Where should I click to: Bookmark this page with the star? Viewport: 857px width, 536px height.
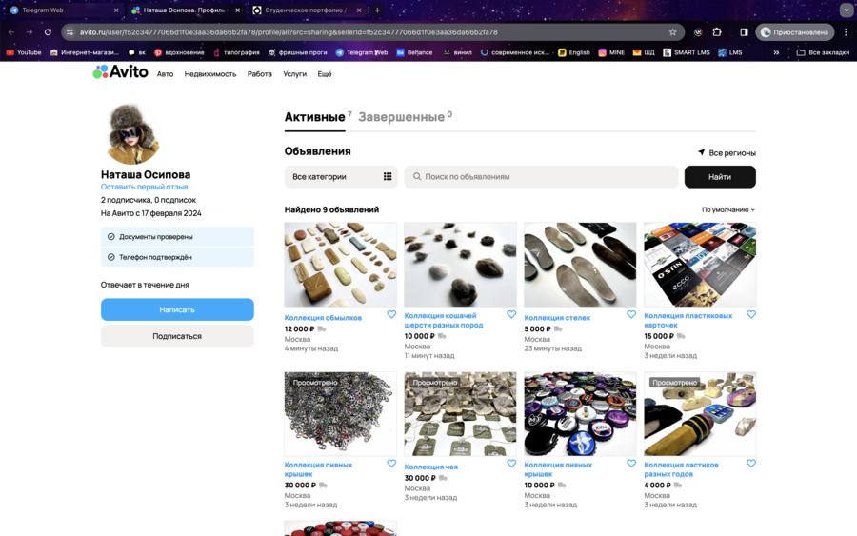(x=673, y=32)
